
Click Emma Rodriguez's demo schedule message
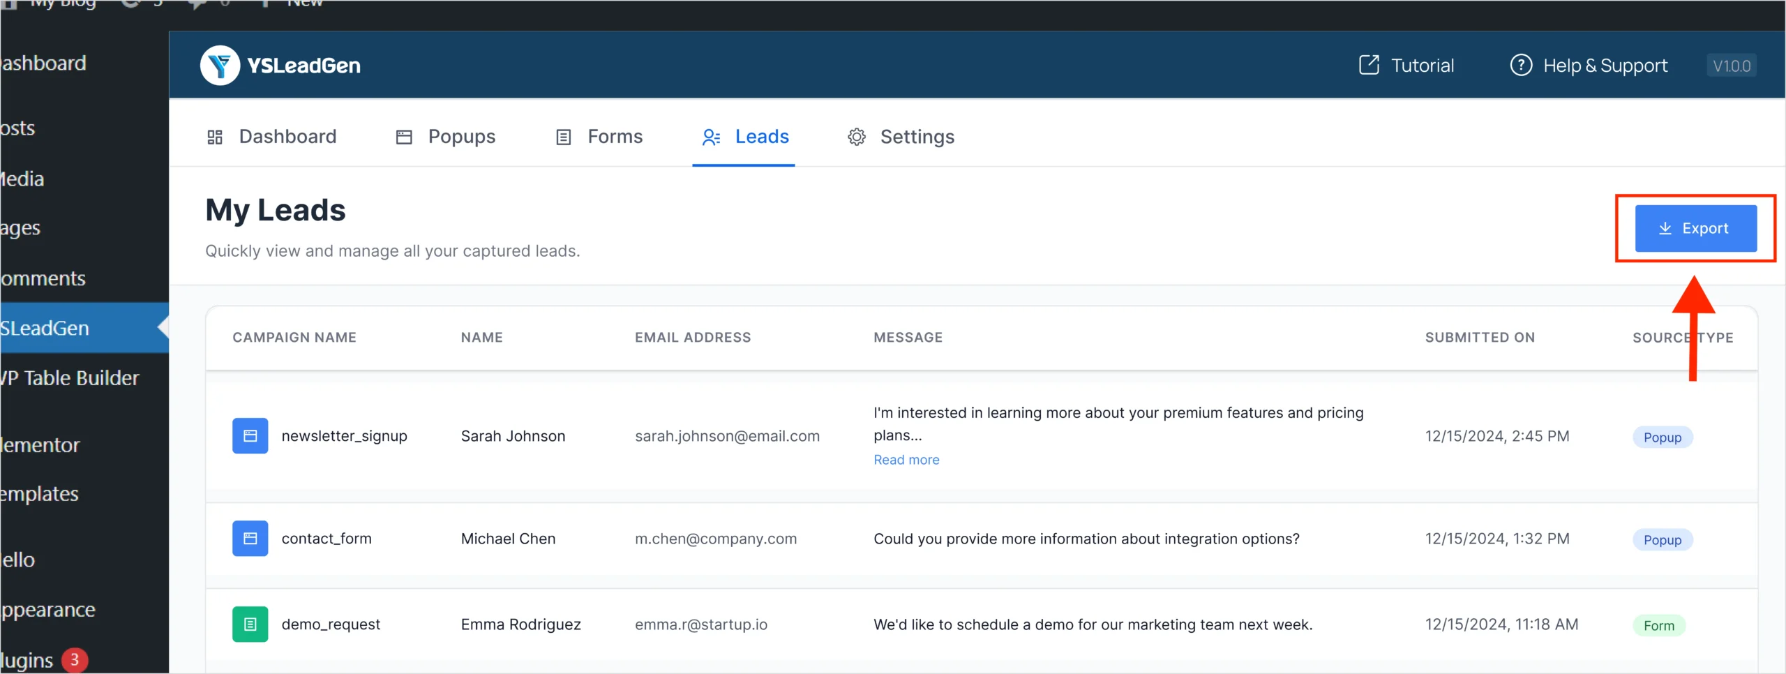[1093, 624]
